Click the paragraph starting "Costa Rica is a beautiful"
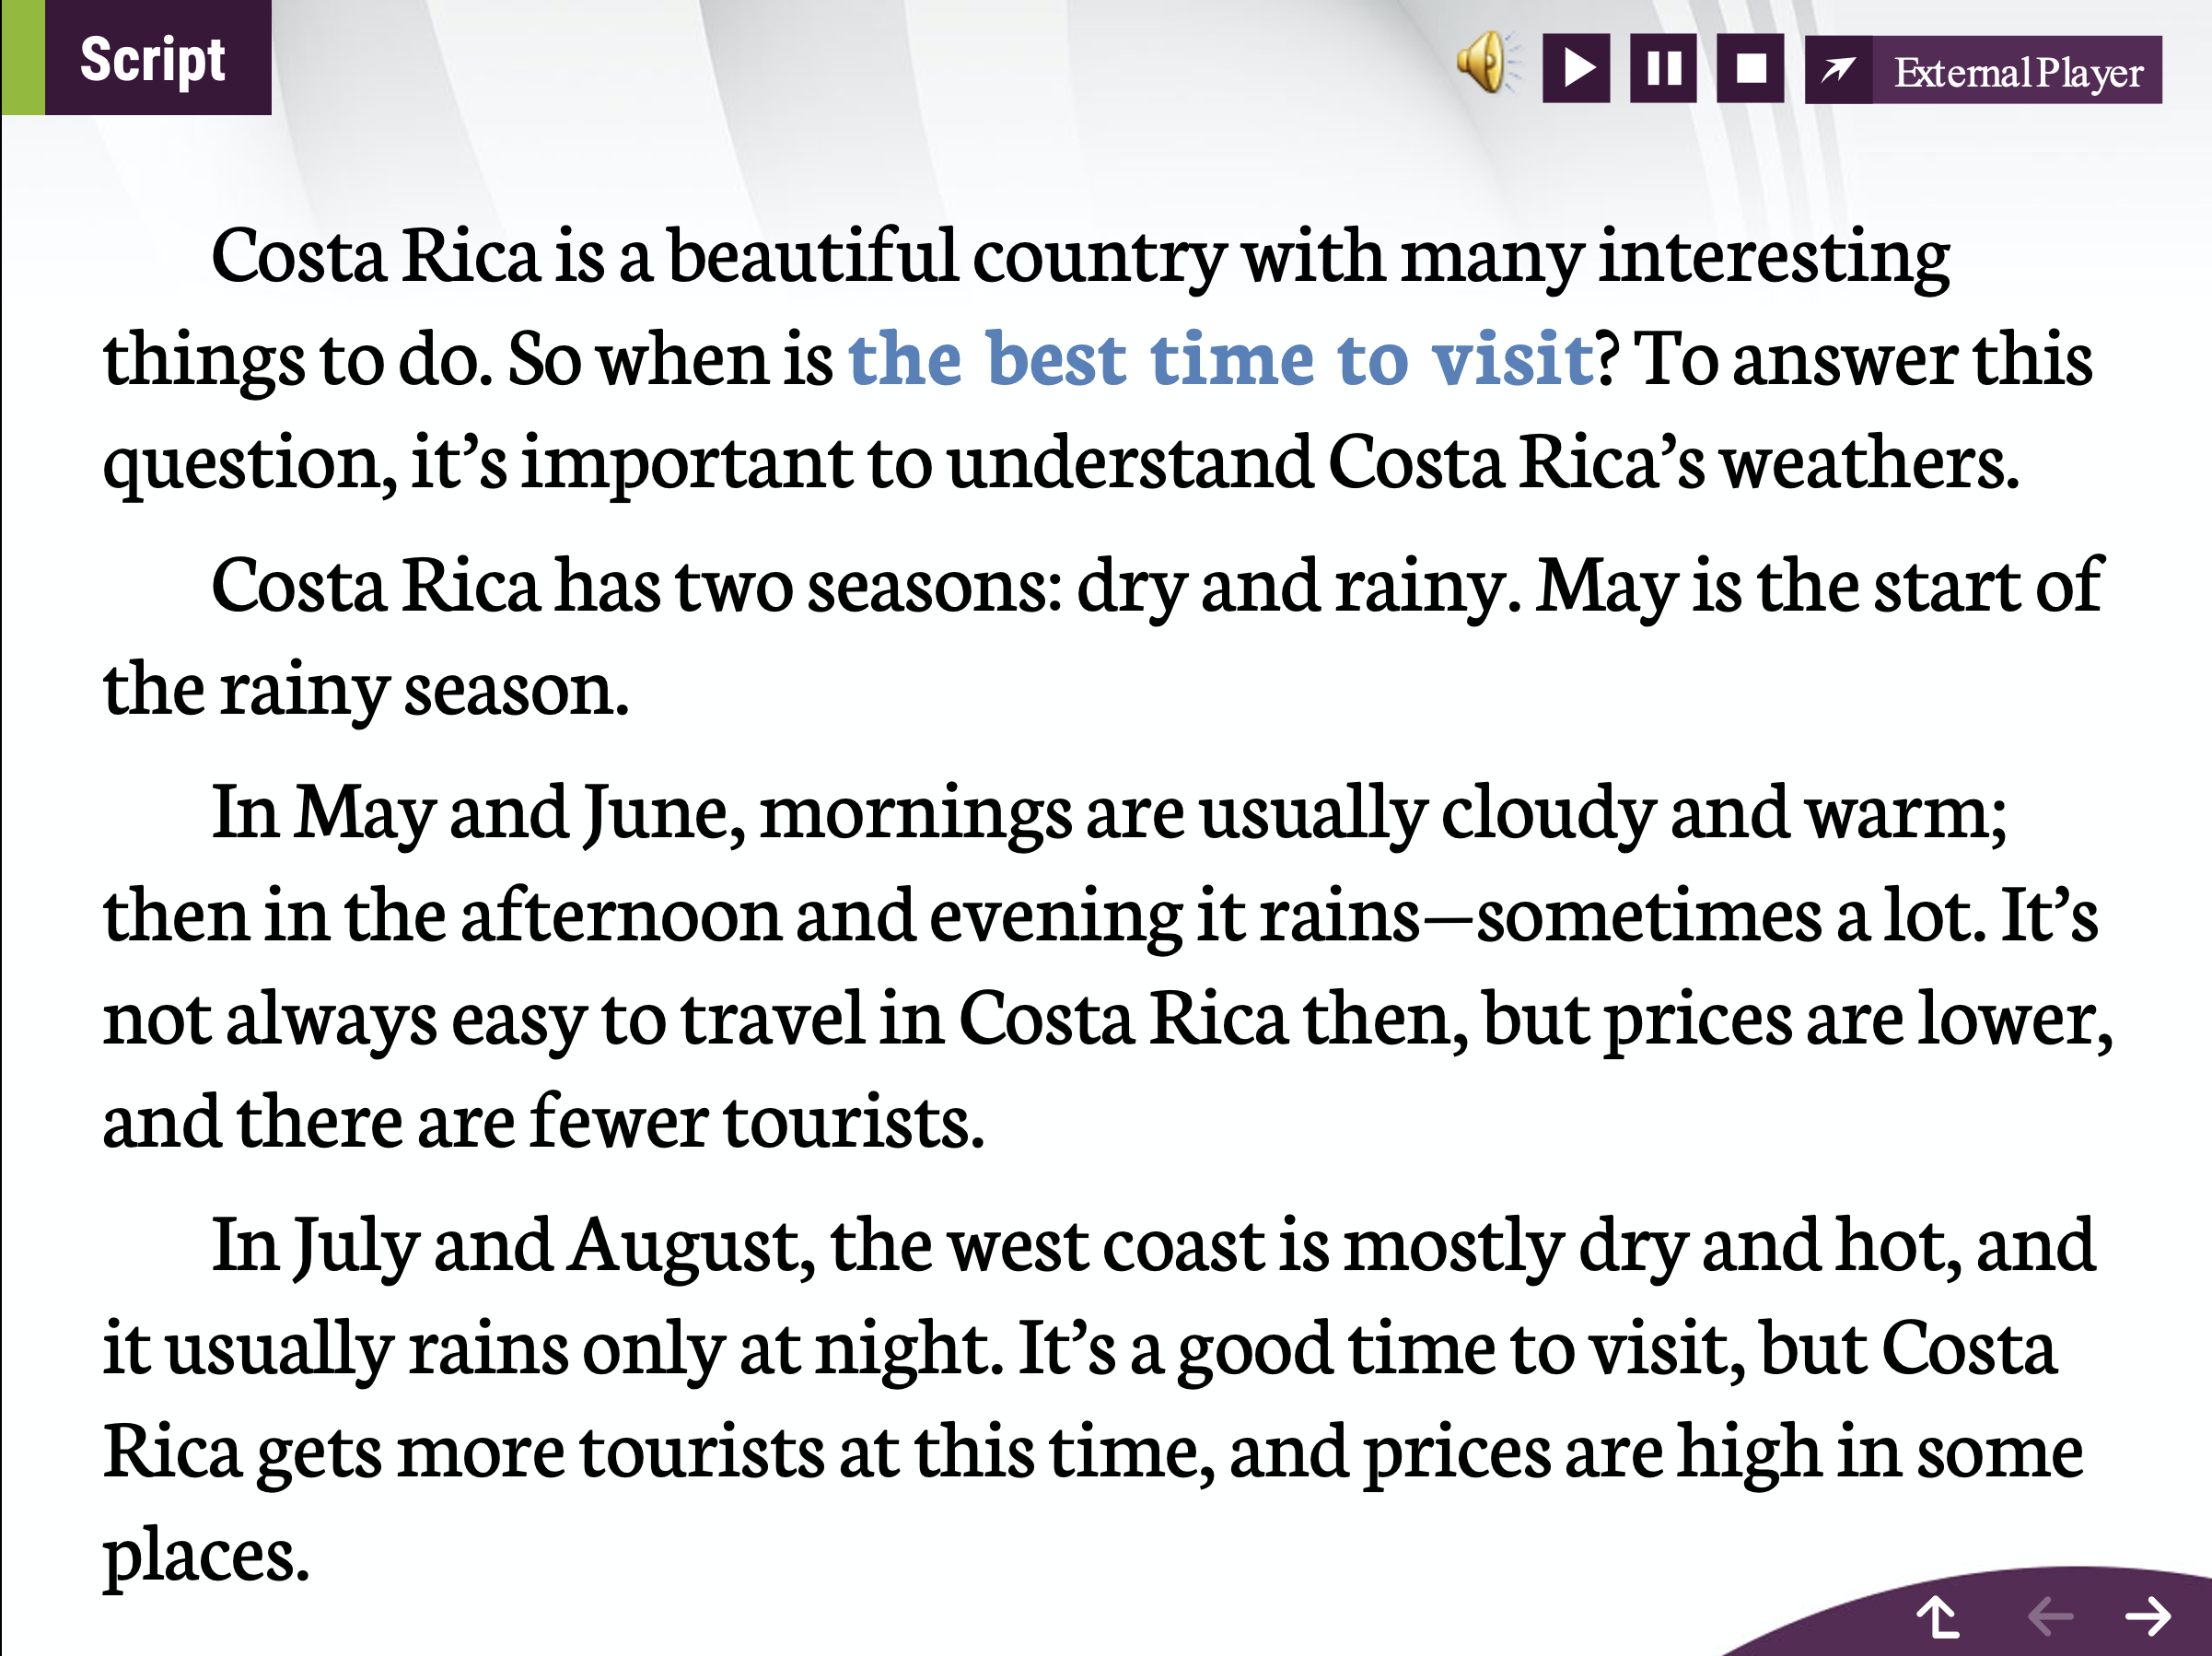The image size is (2212, 1656). pyautogui.click(x=1080, y=257)
